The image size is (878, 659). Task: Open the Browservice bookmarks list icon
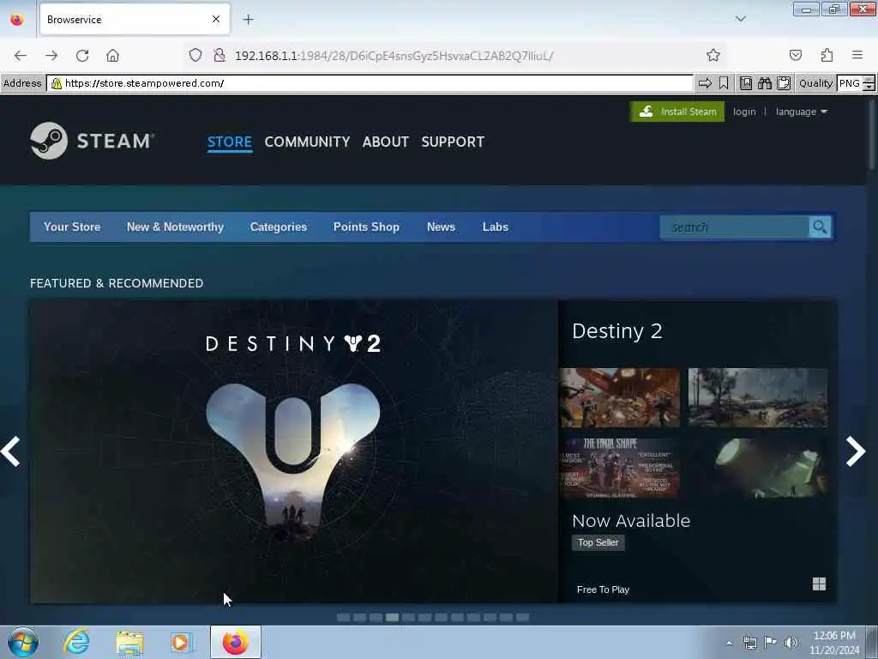[x=746, y=83]
